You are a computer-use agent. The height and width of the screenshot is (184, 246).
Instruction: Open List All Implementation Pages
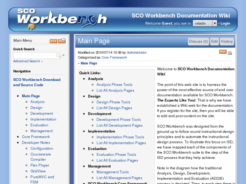[x=121, y=143]
